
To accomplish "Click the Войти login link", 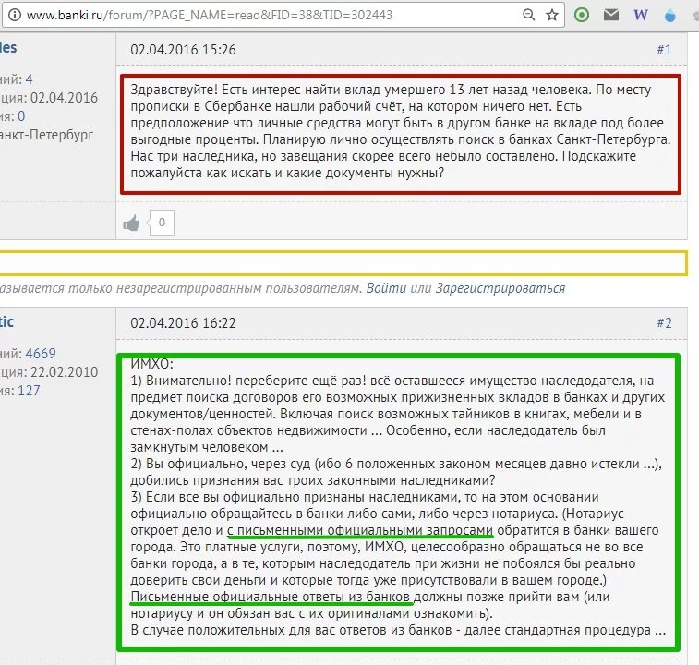I will pos(387,288).
